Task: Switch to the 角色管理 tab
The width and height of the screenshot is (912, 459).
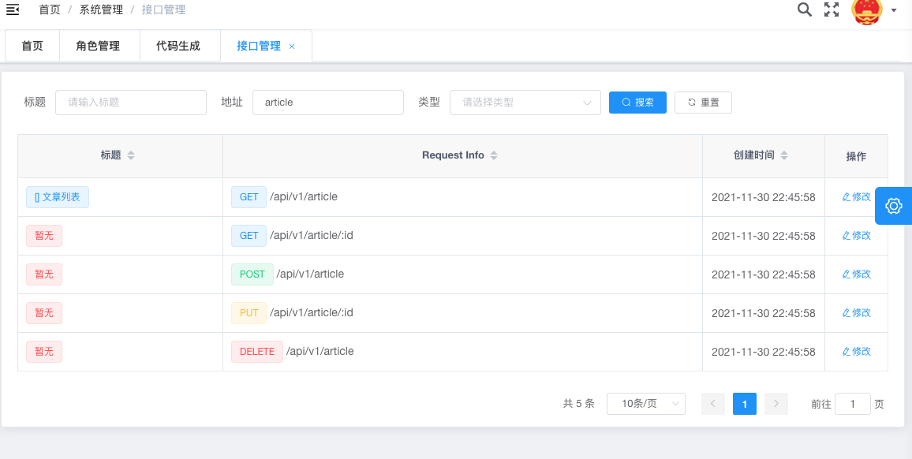Action: pyautogui.click(x=99, y=46)
